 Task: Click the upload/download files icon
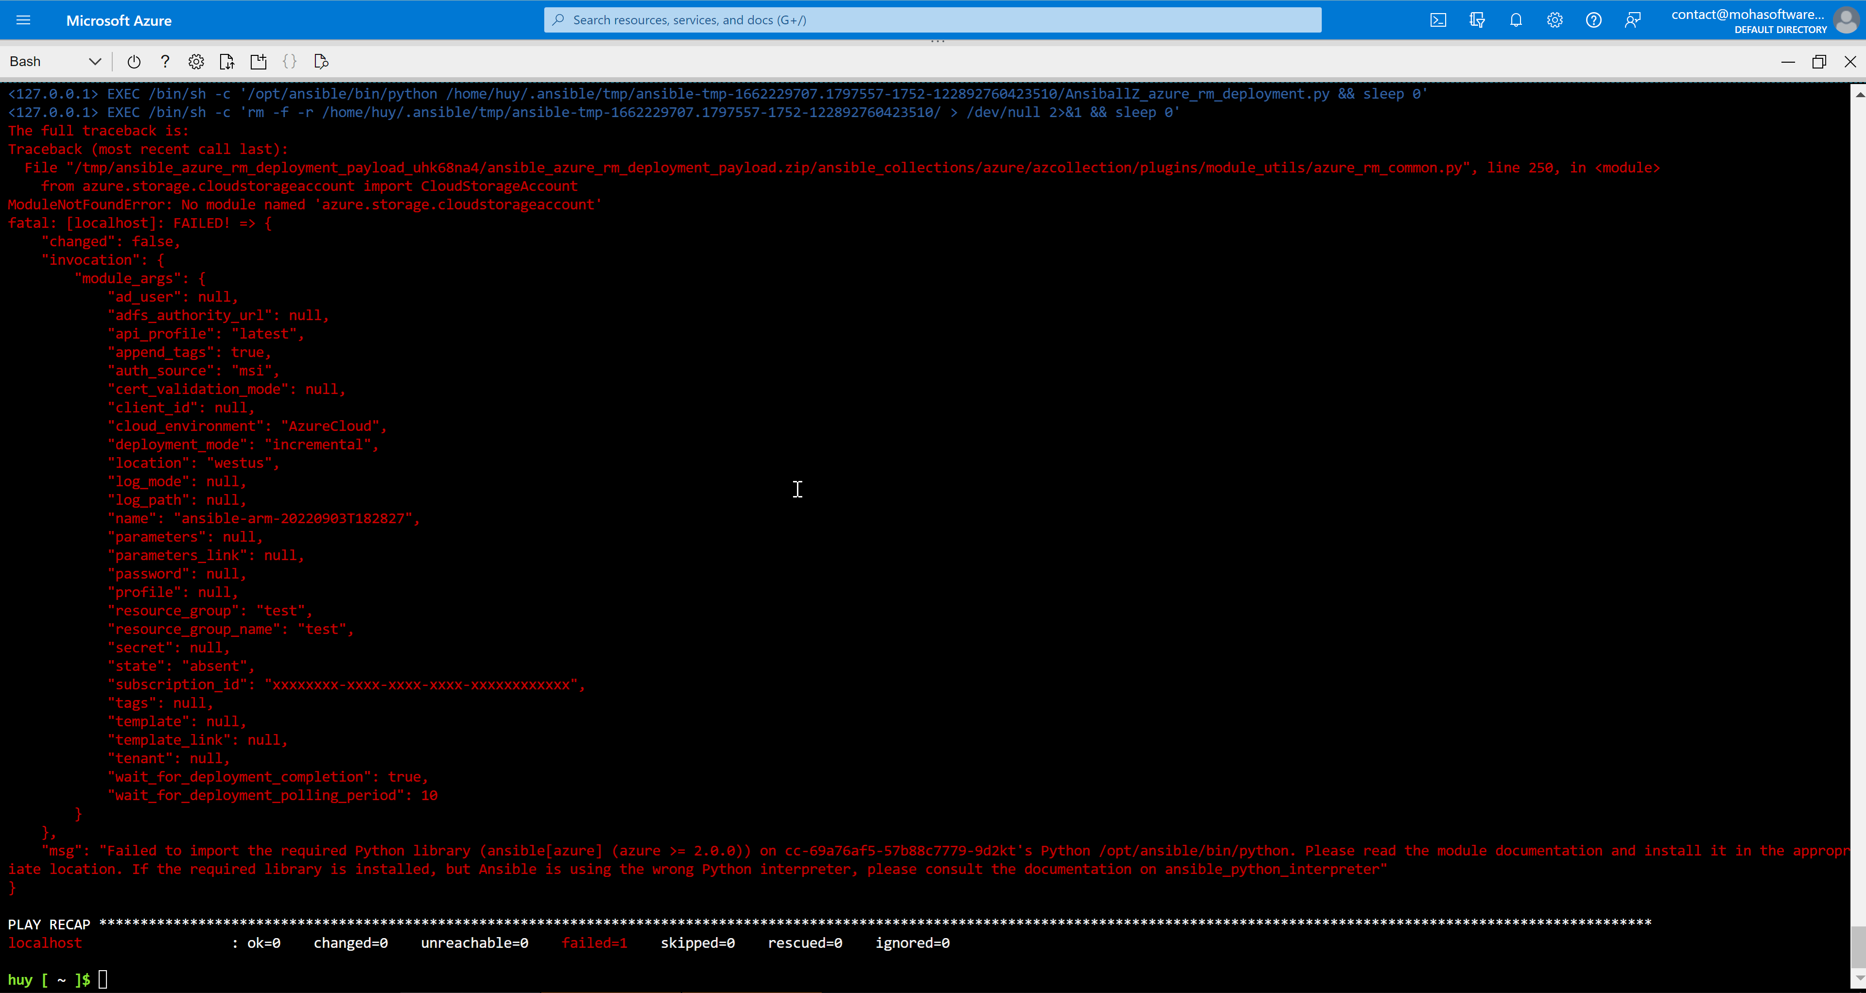[227, 62]
